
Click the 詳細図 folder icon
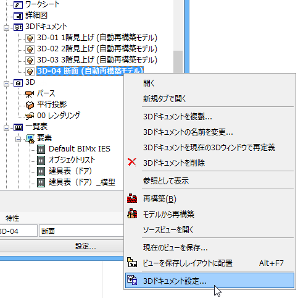[x=18, y=15]
